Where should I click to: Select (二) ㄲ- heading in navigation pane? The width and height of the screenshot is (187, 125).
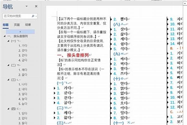(x=16, y=65)
